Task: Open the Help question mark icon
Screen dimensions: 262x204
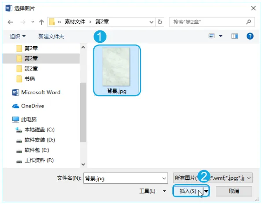Action: click(x=250, y=36)
